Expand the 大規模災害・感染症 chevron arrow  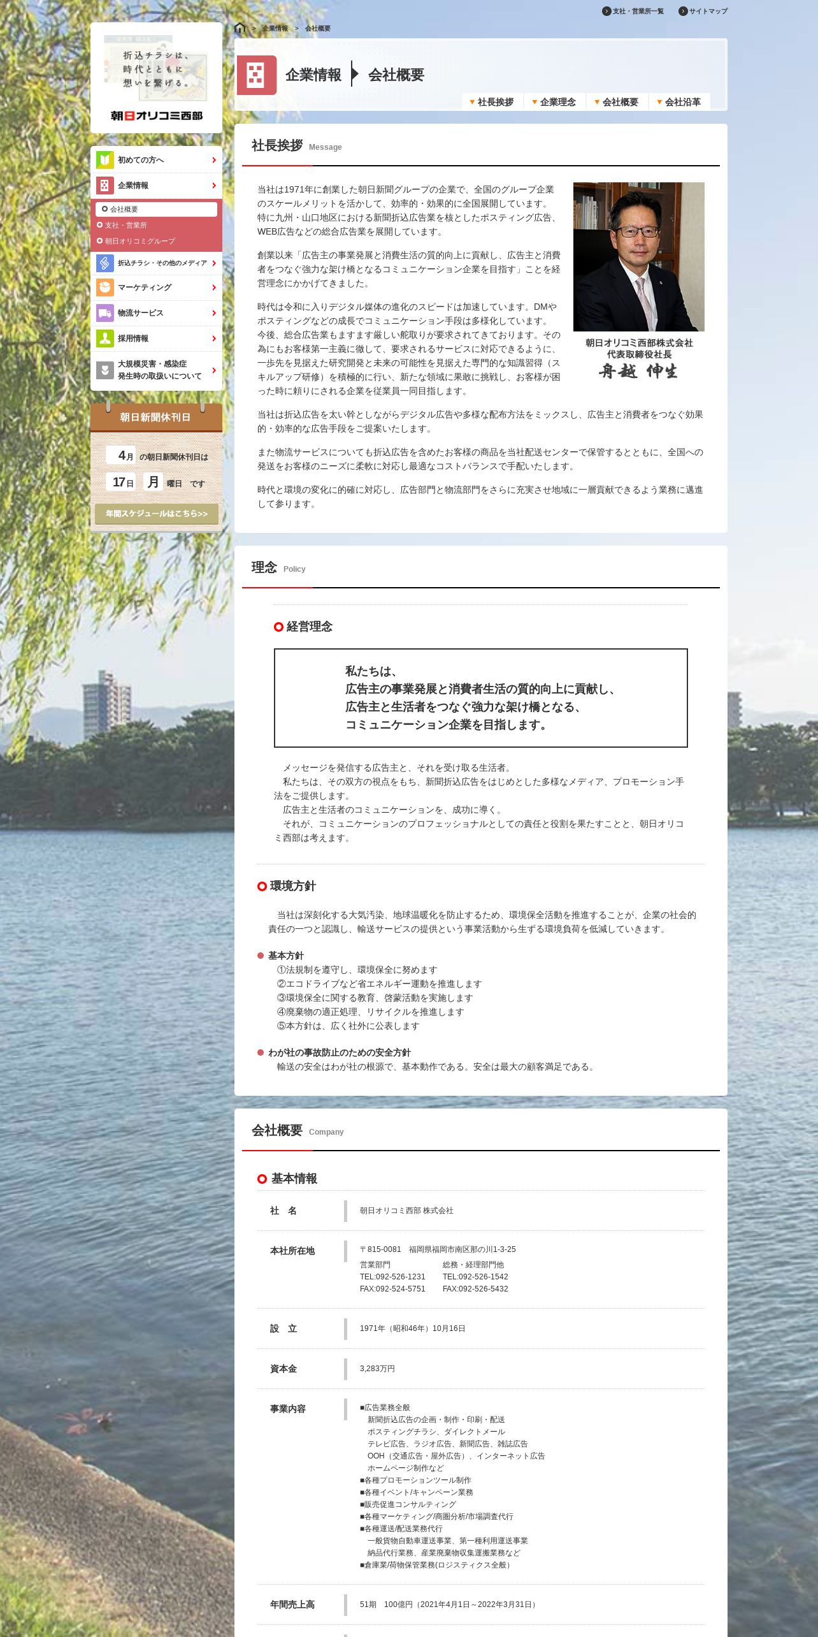coord(214,370)
